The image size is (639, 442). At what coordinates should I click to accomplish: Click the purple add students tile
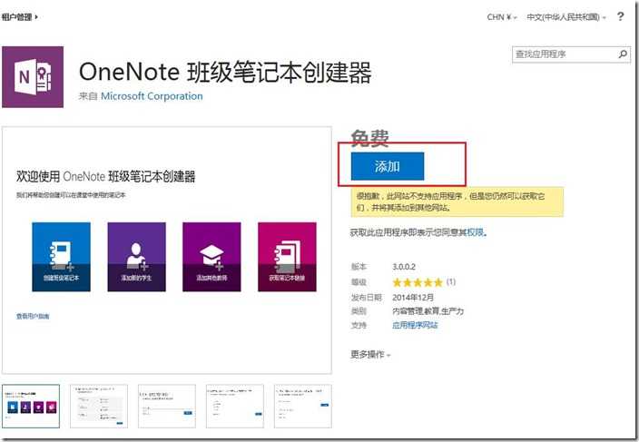click(x=136, y=257)
